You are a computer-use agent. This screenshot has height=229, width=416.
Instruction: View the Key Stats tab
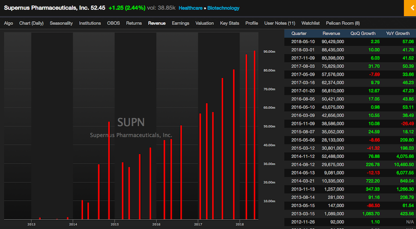click(230, 23)
